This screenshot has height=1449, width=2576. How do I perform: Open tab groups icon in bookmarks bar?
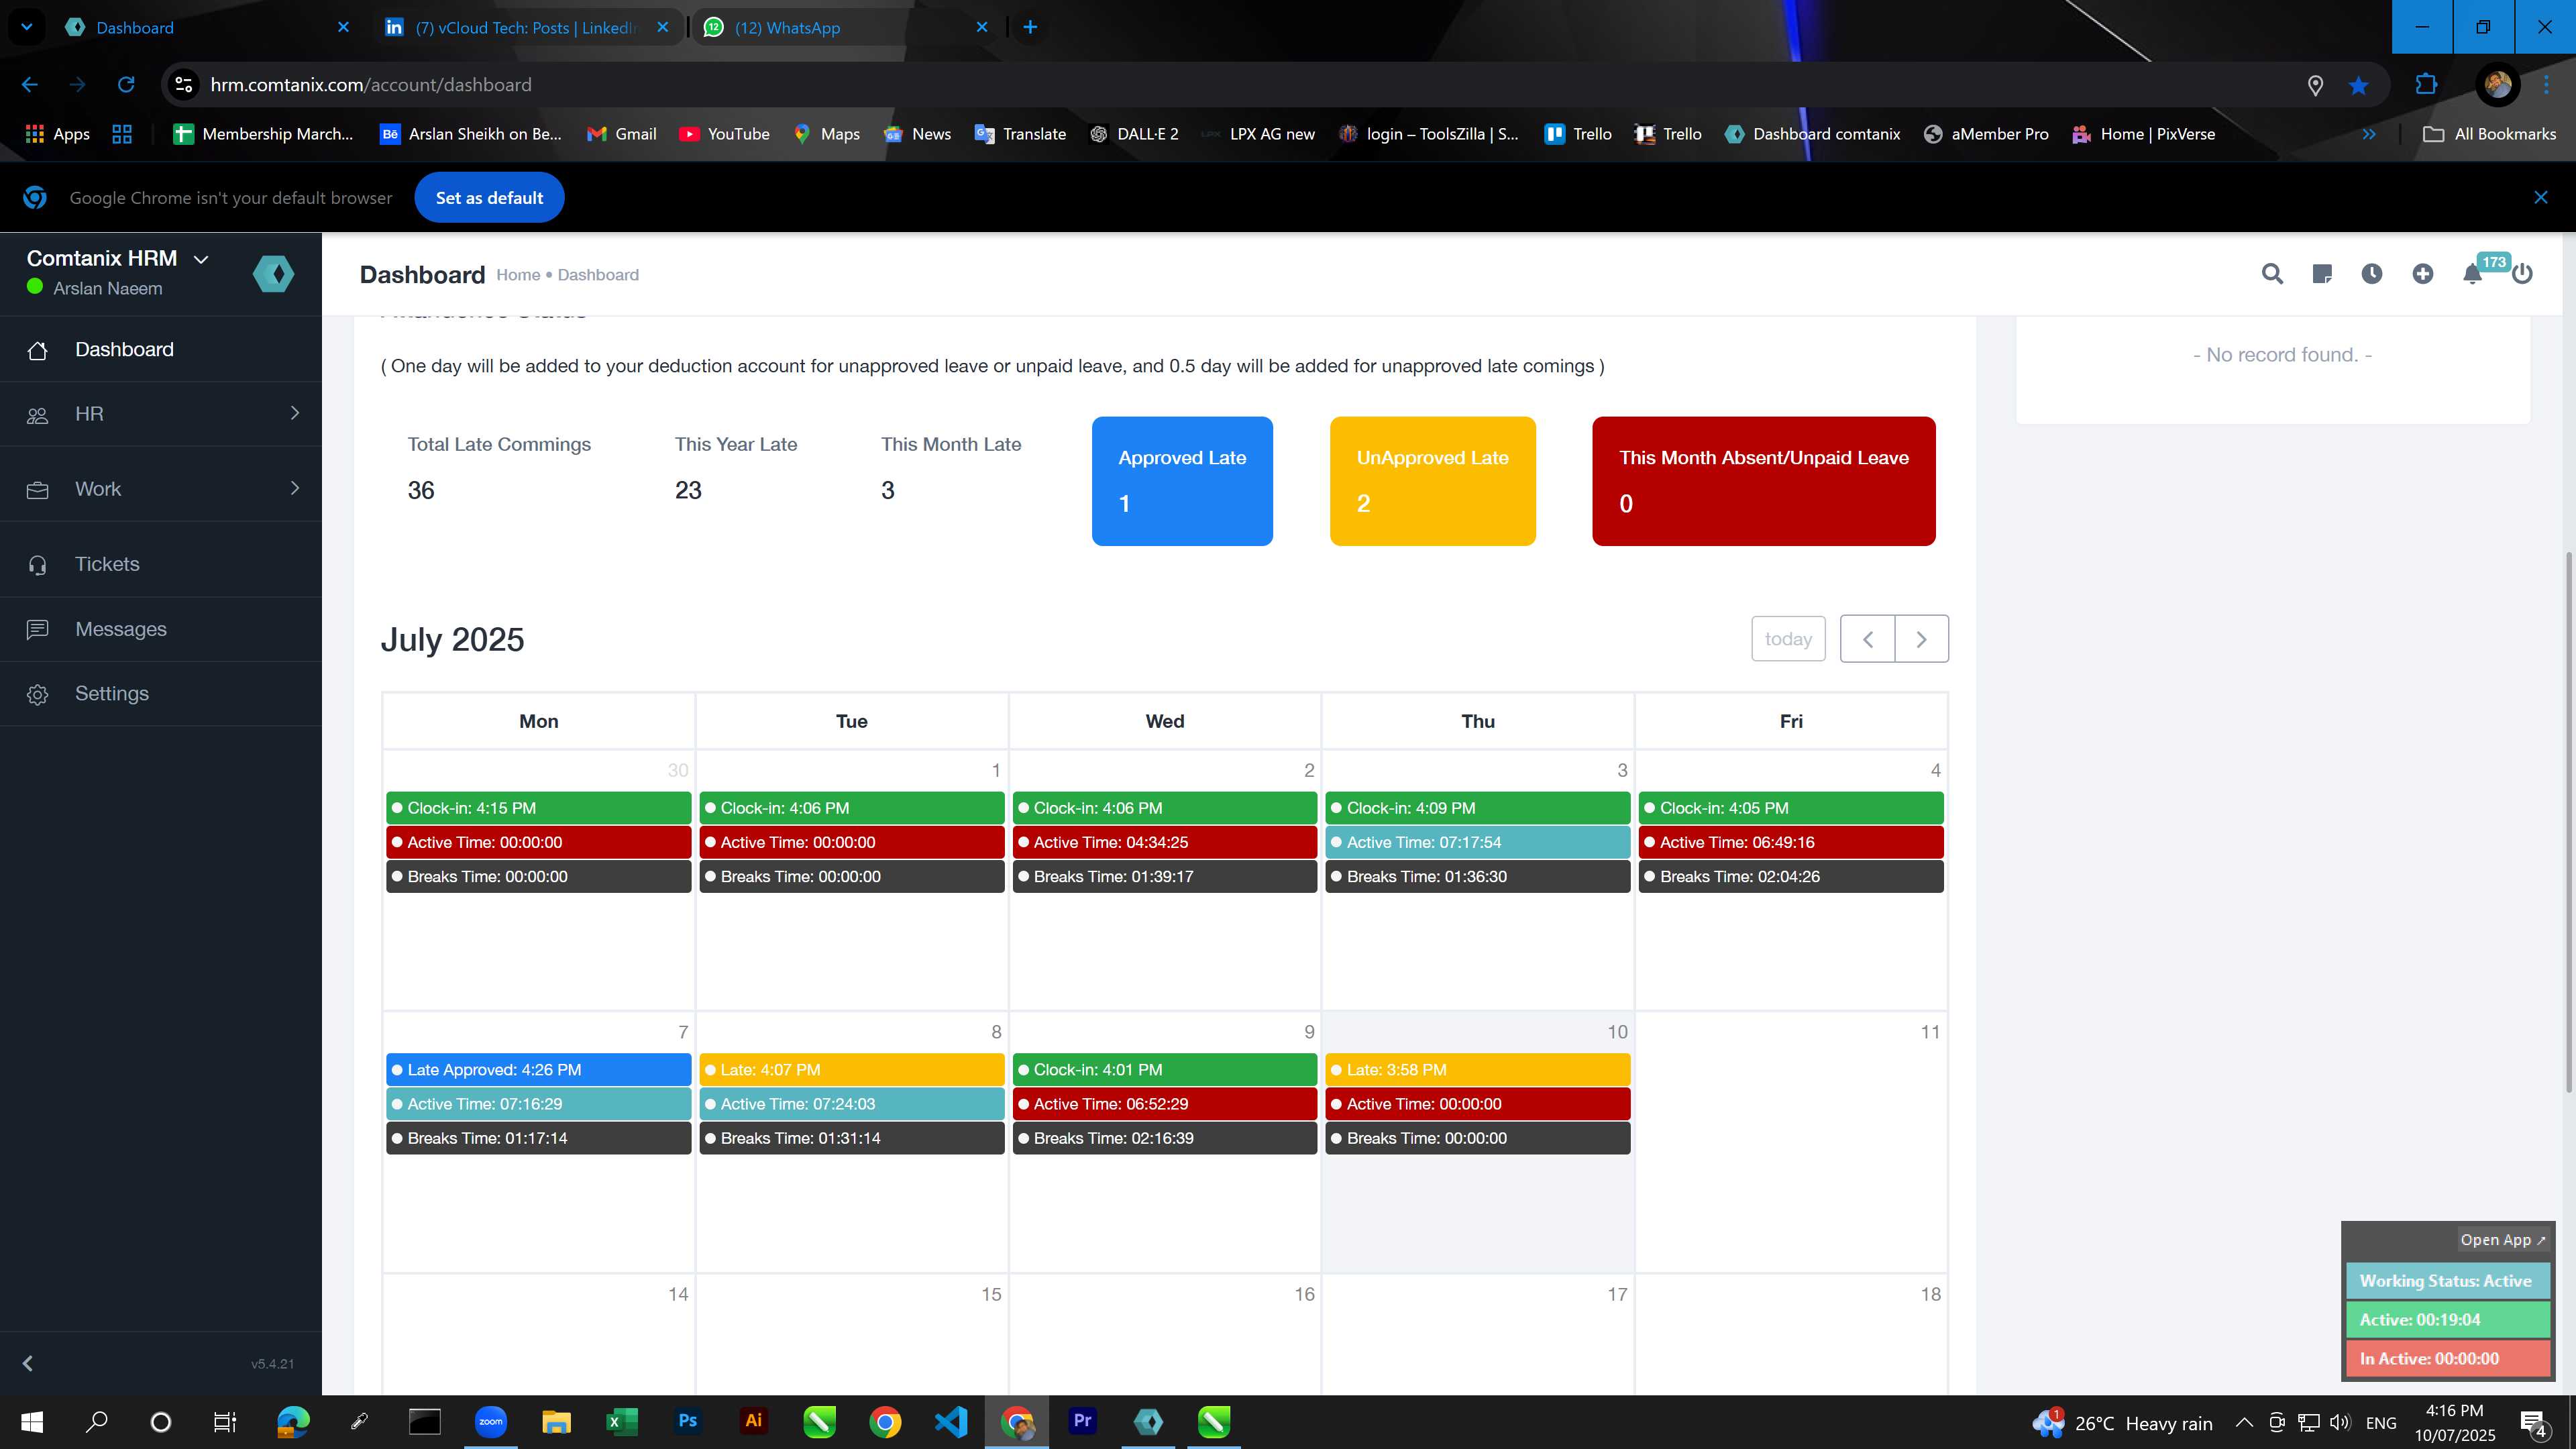tap(122, 134)
